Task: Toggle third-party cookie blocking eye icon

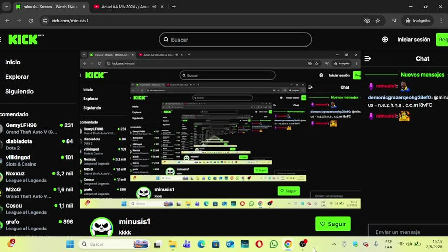Action: [367, 21]
